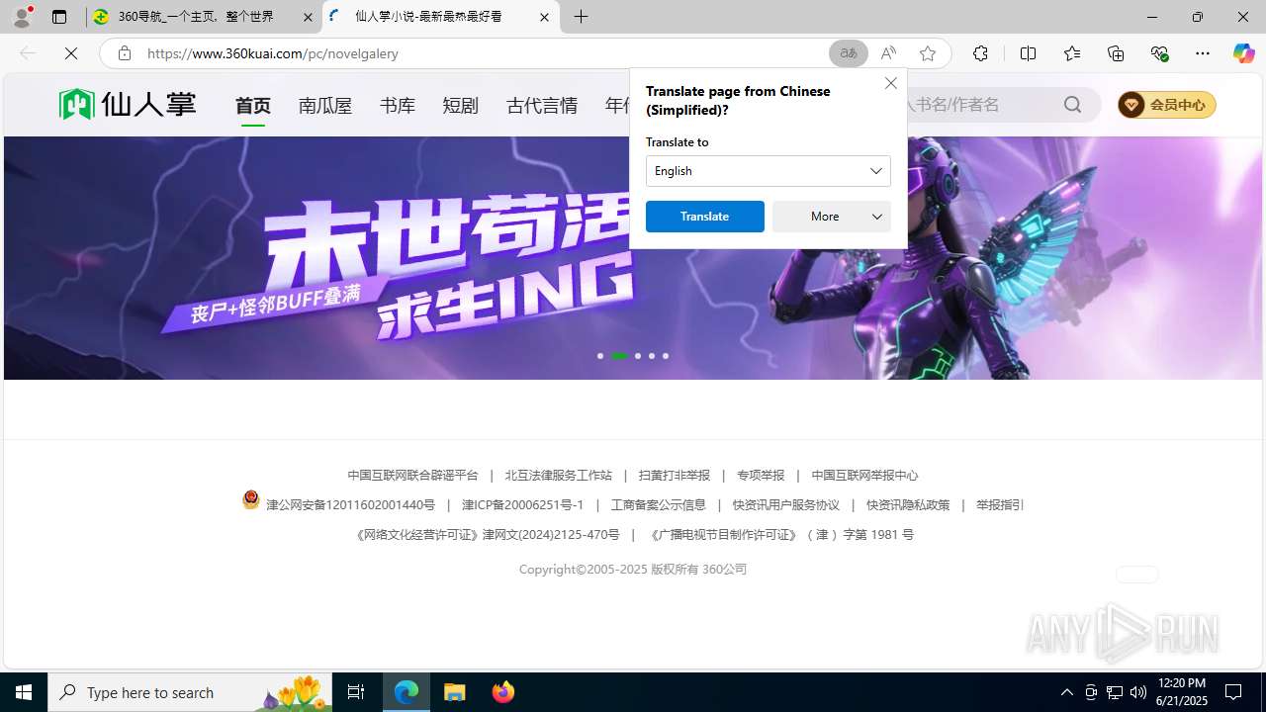The width and height of the screenshot is (1266, 712).
Task: Select the 首页 navigation tab
Action: pos(253,105)
